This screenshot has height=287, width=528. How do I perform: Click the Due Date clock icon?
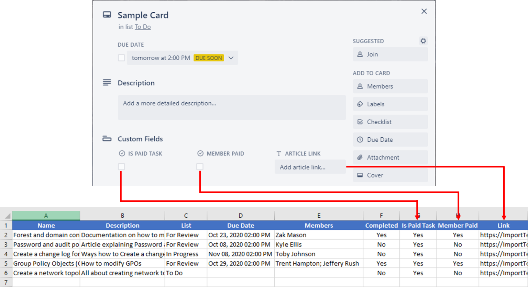[360, 139]
